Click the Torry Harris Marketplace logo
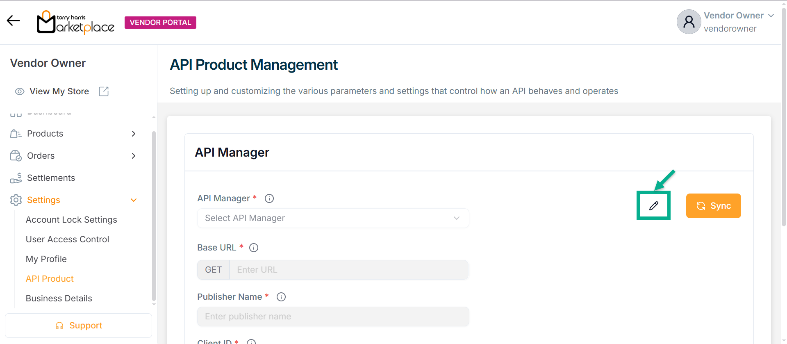 (x=75, y=22)
